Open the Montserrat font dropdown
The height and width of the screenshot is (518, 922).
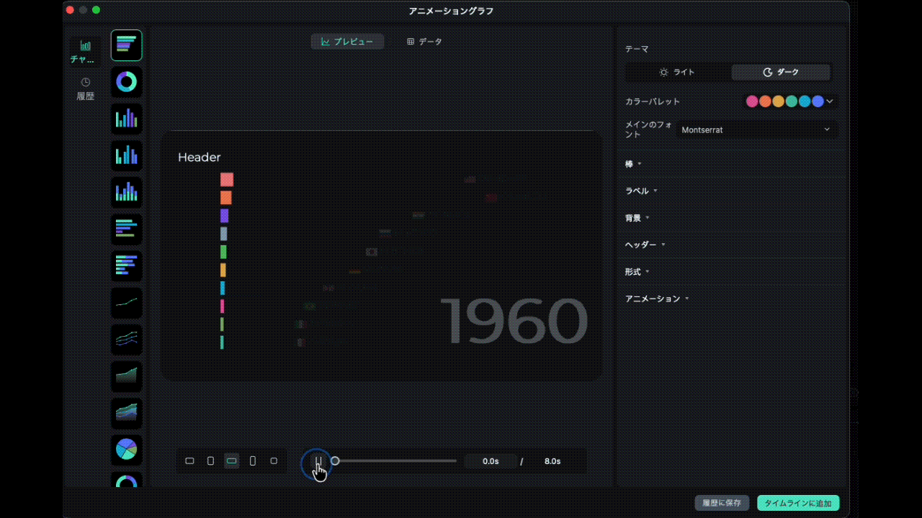756,129
